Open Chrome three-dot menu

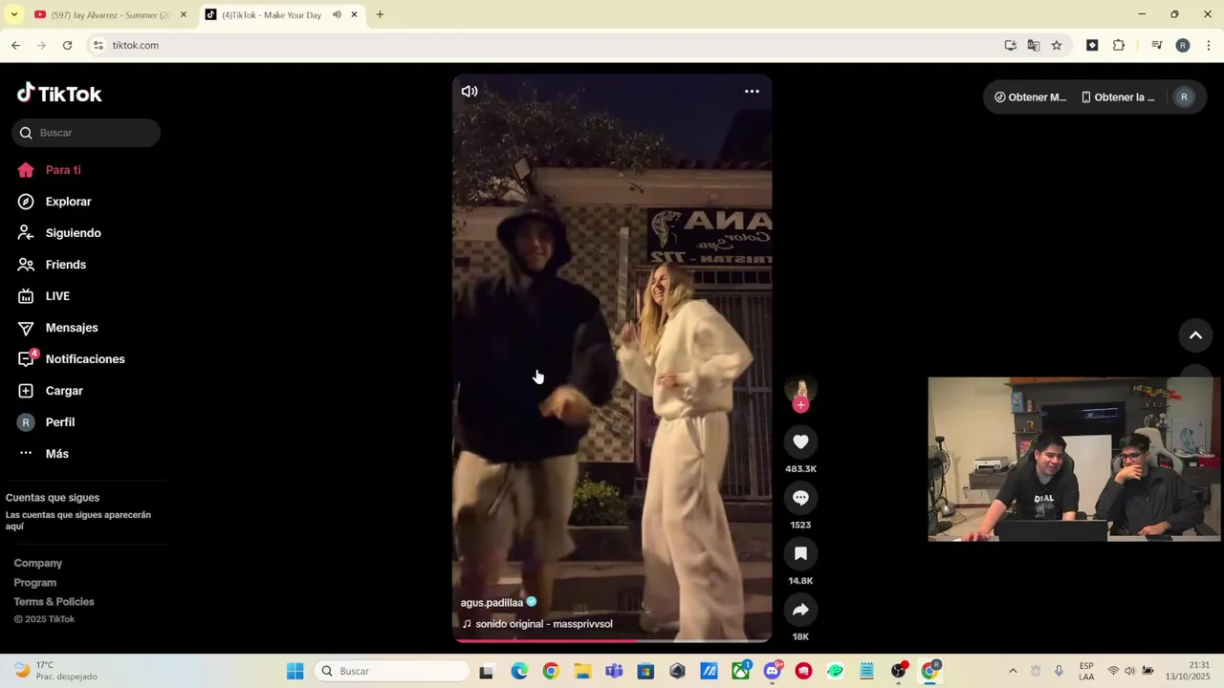pyautogui.click(x=1209, y=45)
